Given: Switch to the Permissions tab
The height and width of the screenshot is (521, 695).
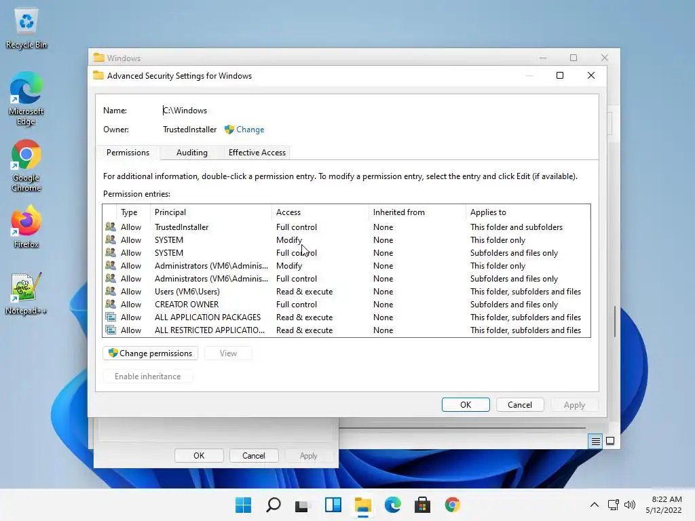Looking at the screenshot, I should click(x=128, y=153).
